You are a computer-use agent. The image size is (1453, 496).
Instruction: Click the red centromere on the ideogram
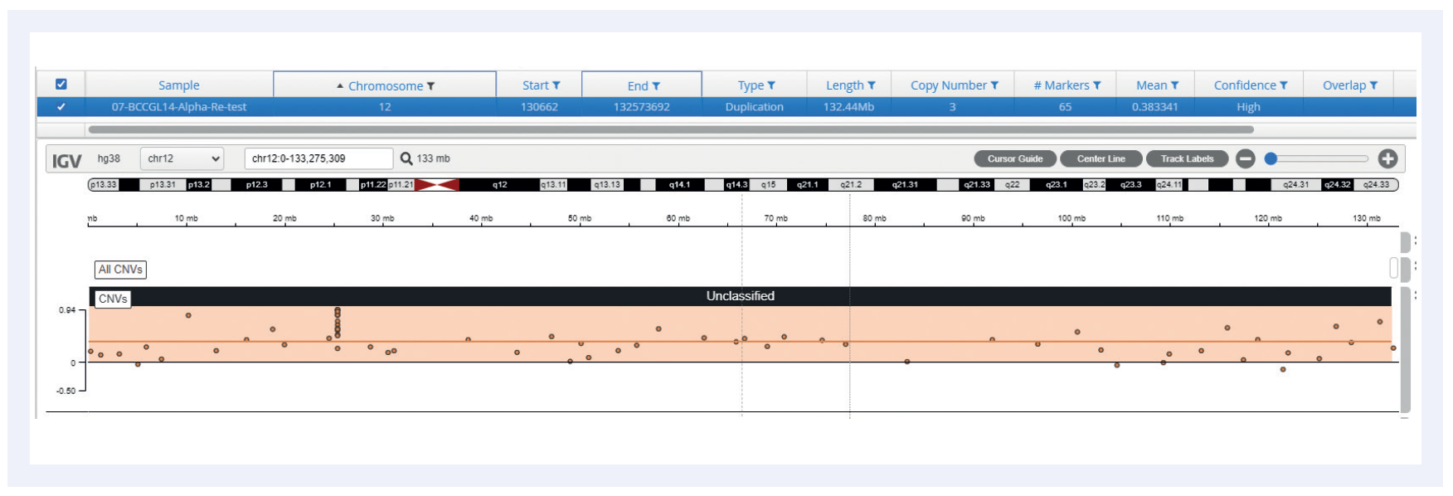coord(437,184)
